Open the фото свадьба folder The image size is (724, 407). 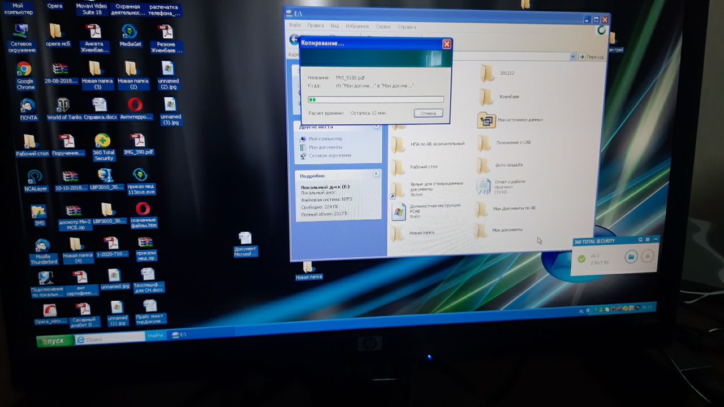[499, 165]
